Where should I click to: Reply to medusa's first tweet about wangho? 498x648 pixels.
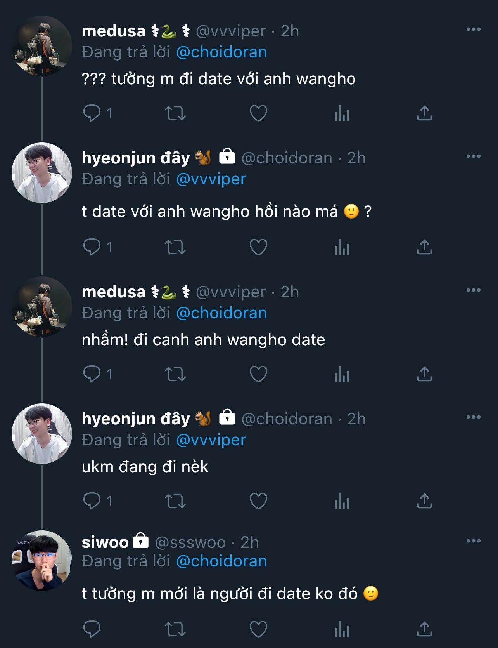coord(92,113)
